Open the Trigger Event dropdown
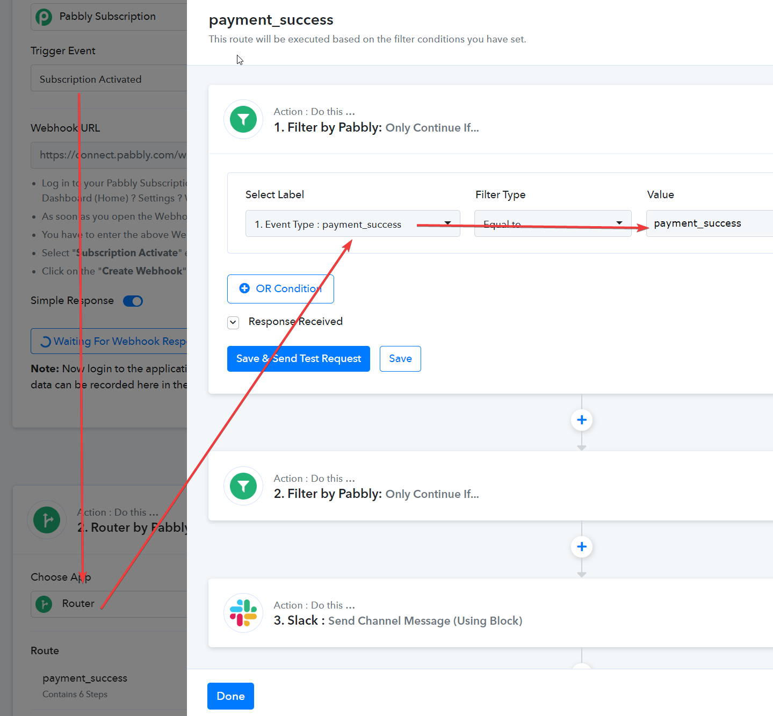This screenshot has height=716, width=773. 109,79
